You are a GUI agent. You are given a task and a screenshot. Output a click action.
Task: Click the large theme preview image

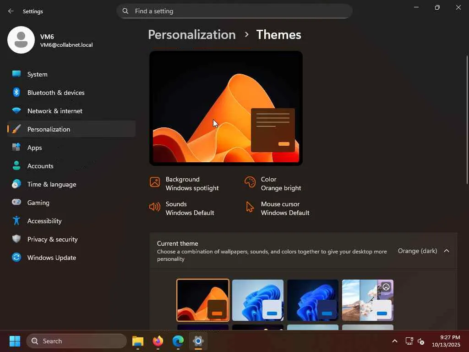point(226,108)
